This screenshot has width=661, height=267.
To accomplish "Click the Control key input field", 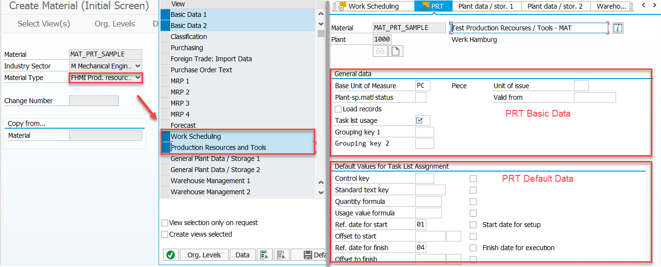I will tap(425, 178).
